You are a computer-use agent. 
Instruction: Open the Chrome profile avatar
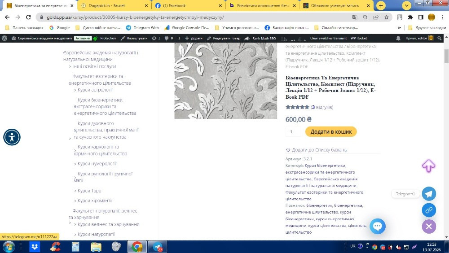tap(431, 17)
